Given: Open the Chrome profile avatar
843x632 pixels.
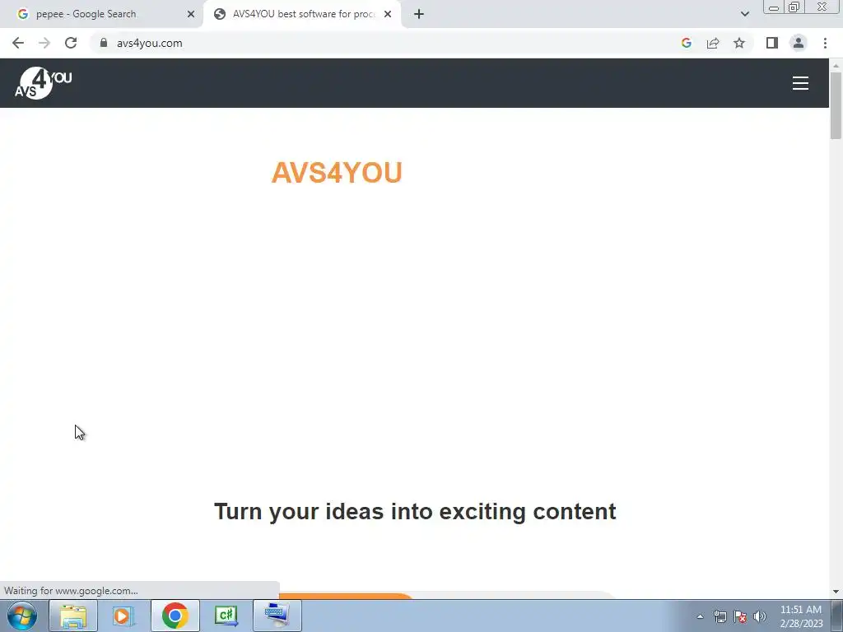Looking at the screenshot, I should pyautogui.click(x=799, y=43).
